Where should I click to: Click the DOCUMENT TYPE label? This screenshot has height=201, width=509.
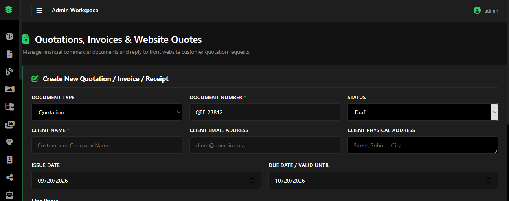click(x=53, y=98)
